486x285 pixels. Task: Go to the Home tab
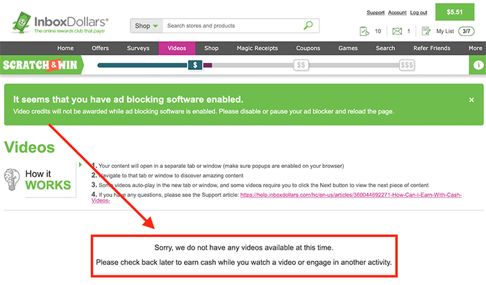[65, 49]
